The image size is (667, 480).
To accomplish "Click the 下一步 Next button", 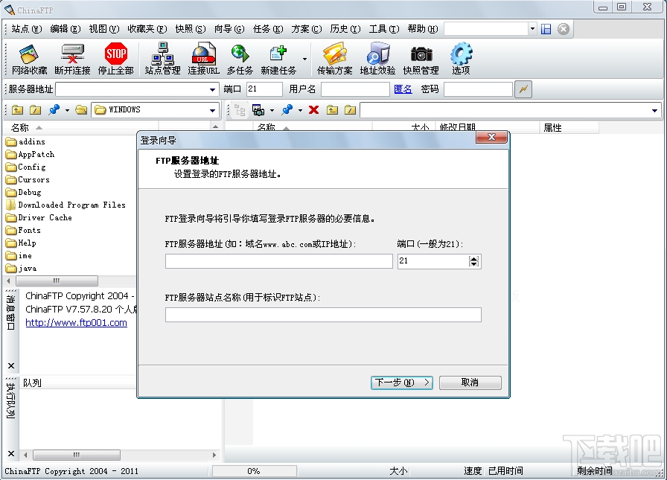I will point(401,382).
